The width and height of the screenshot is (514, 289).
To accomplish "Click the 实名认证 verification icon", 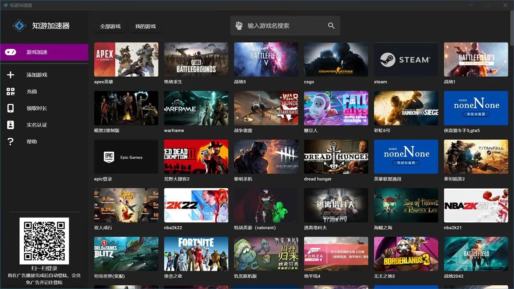I will (10, 125).
